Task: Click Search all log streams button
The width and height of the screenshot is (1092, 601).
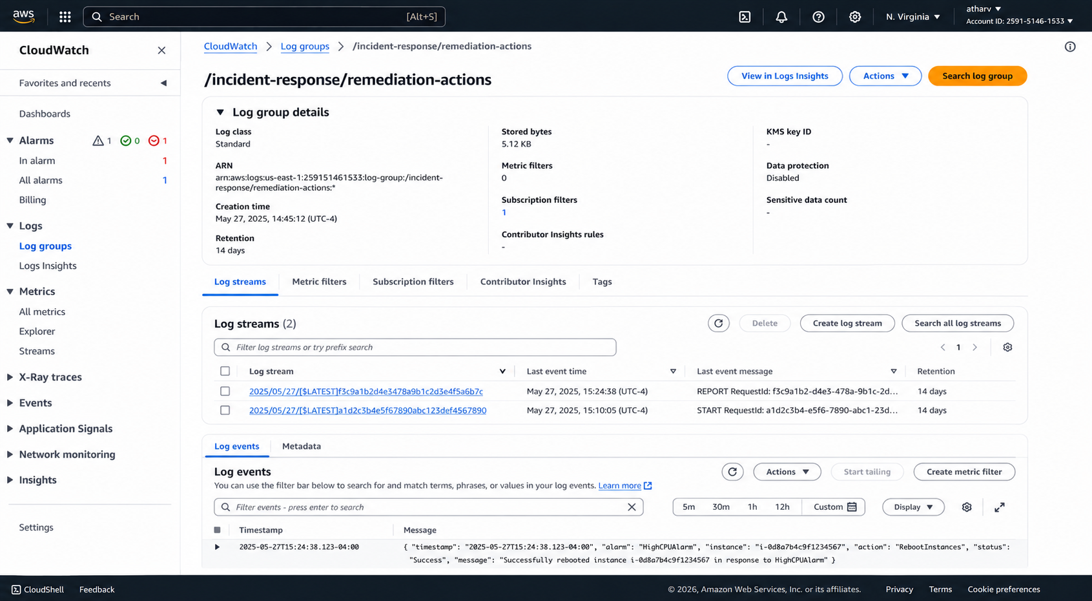Action: point(958,323)
